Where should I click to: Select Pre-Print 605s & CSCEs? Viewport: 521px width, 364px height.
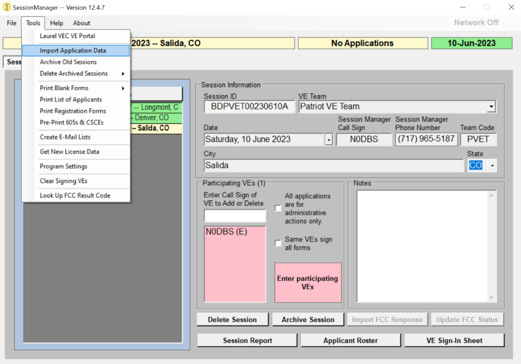[x=76, y=122]
